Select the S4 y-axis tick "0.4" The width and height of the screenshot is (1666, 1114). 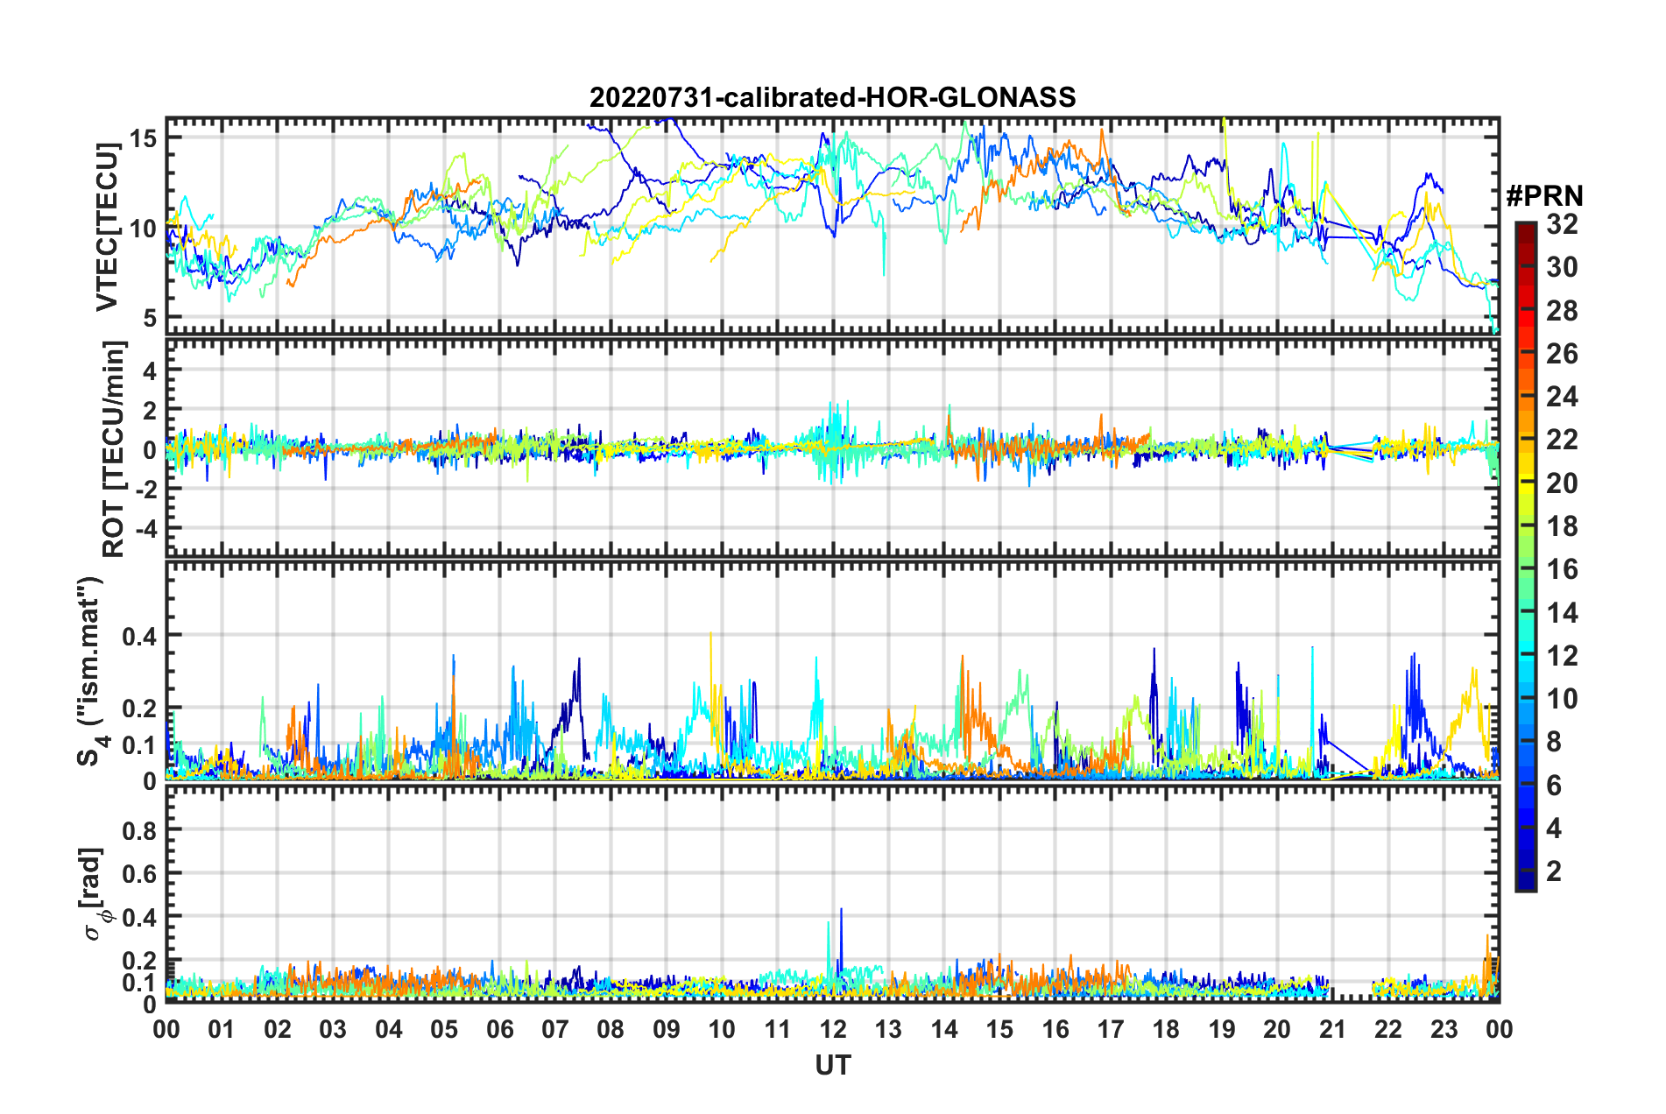[x=140, y=637]
